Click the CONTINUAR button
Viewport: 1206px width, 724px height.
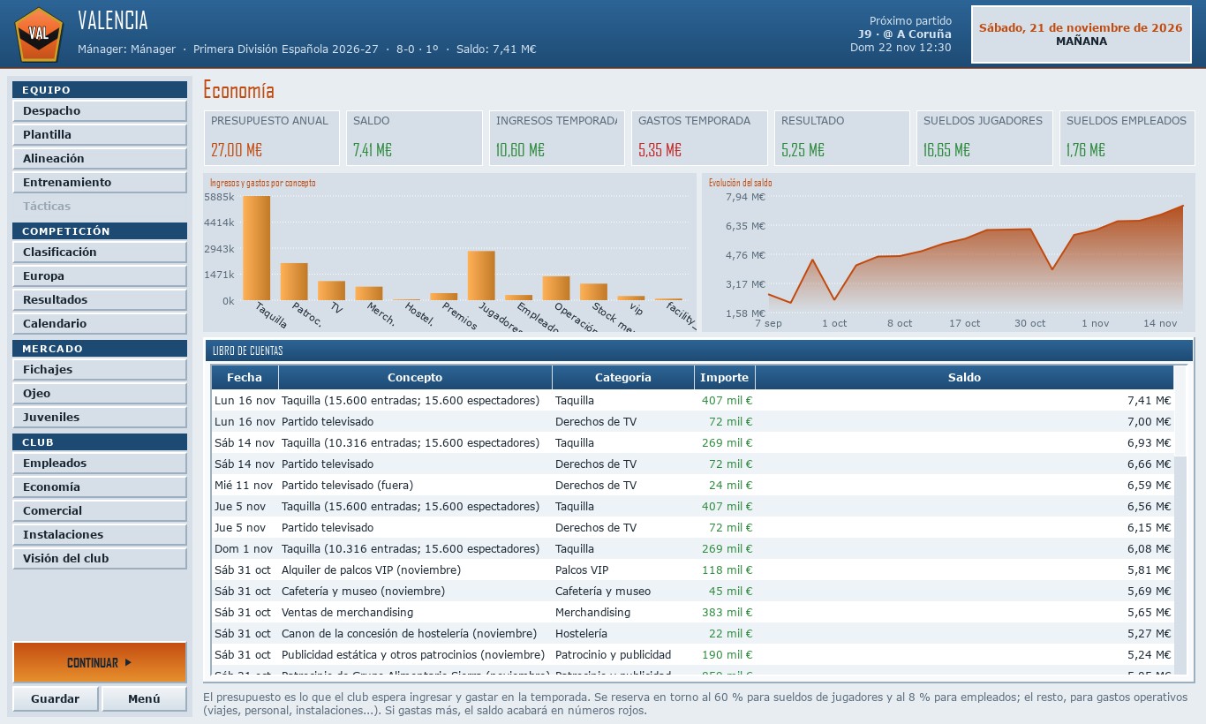pyautogui.click(x=100, y=662)
